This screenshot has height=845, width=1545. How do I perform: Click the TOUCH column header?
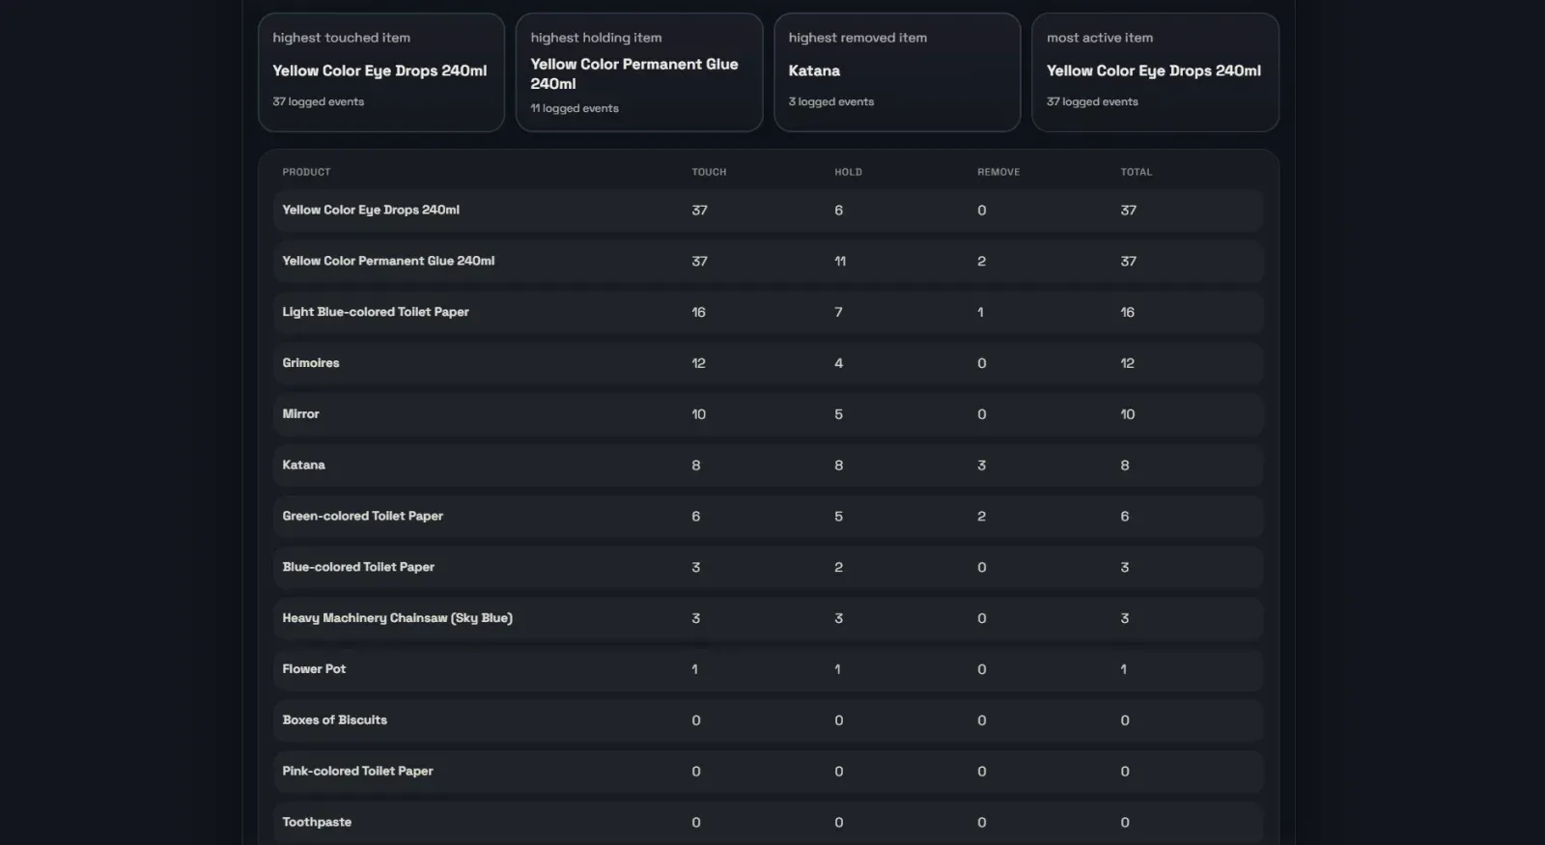coord(709,172)
